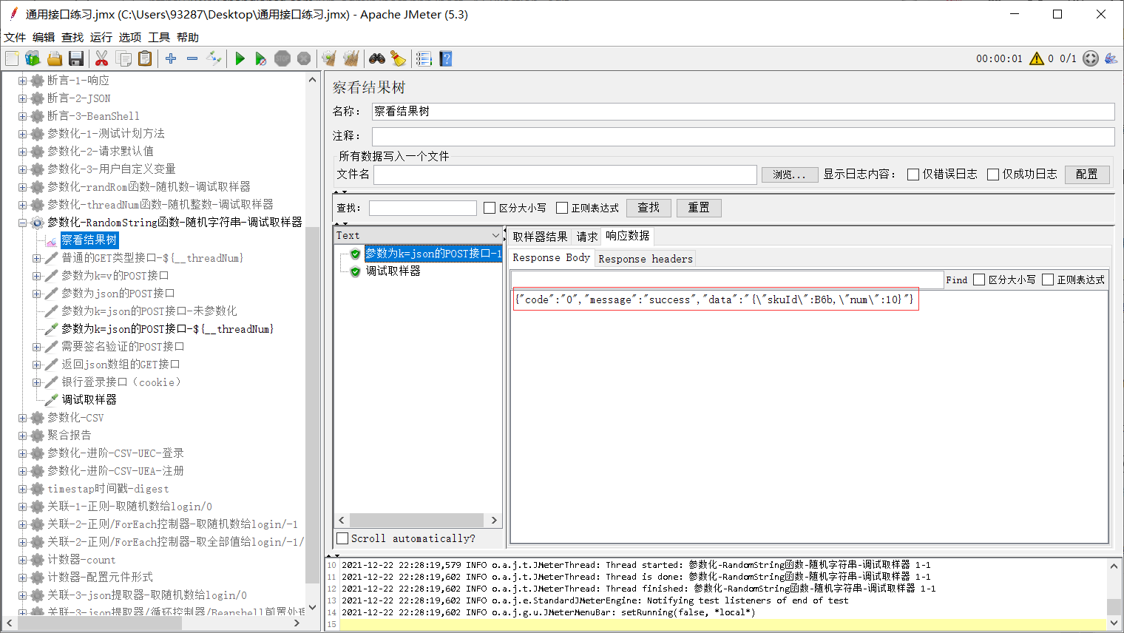Start the test with green play icon

[240, 58]
